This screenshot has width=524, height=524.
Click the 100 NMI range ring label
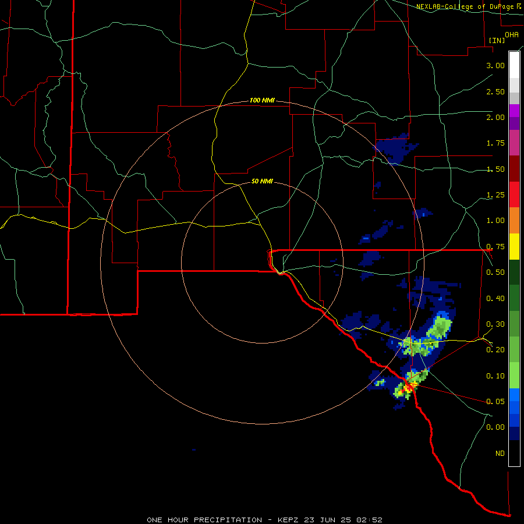pos(262,100)
